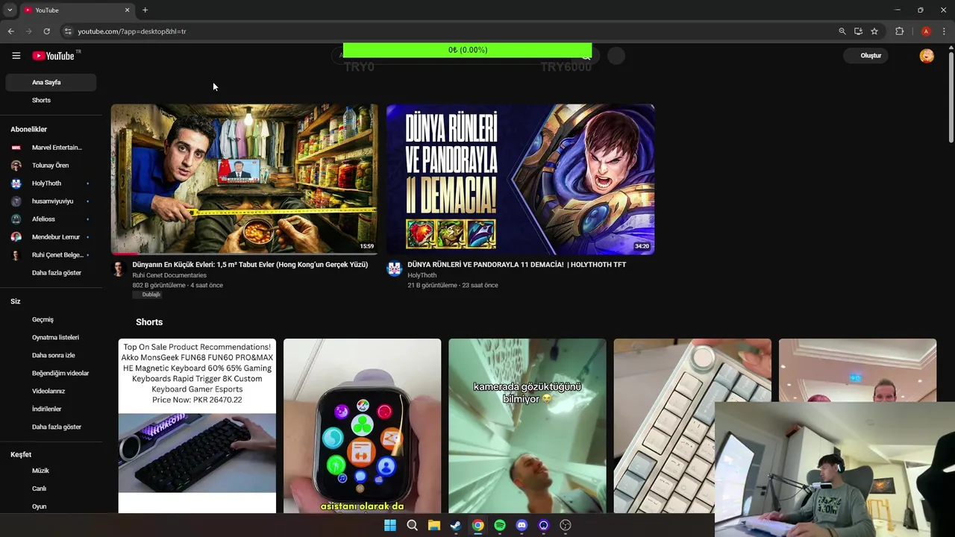
Task: Click the Chrome icon in the taskbar
Action: (x=477, y=525)
